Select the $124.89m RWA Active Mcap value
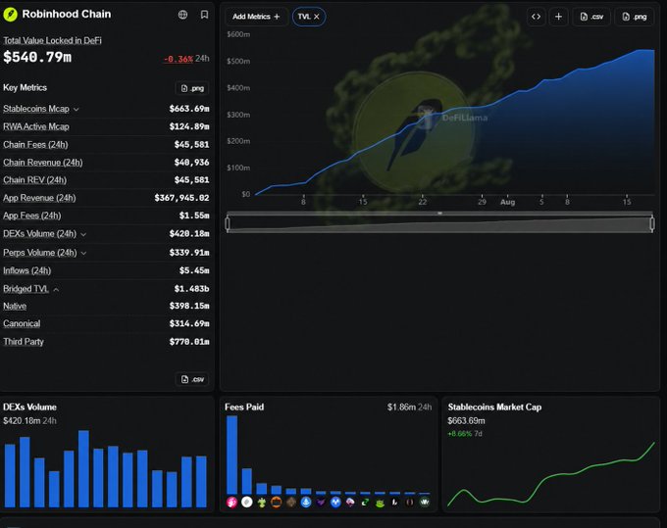 [189, 126]
